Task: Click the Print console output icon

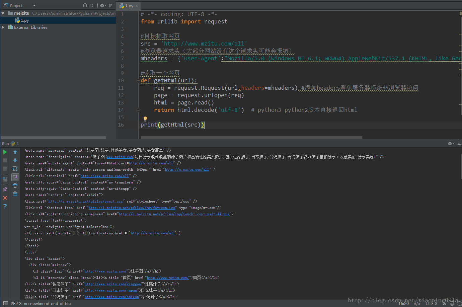Action: [15, 185]
